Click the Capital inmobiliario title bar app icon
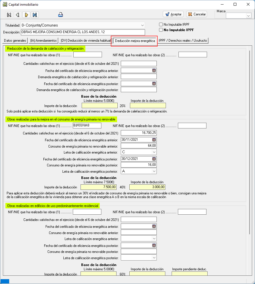 tap(5, 4)
